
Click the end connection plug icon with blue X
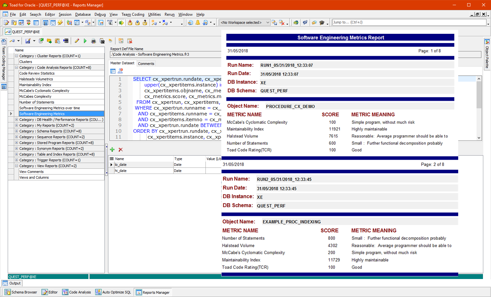(x=165, y=22)
